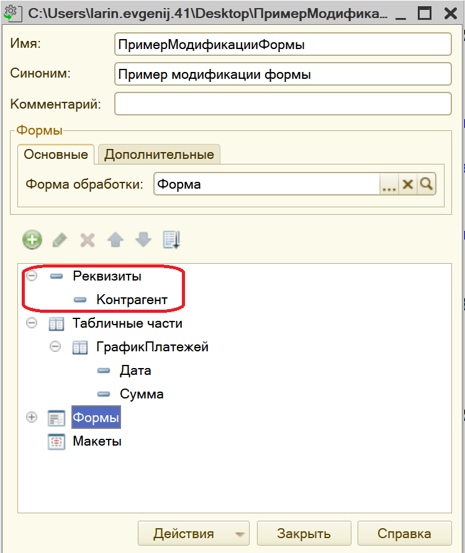Click the ellipsis select button in Форма field
465x553 pixels.
389,184
